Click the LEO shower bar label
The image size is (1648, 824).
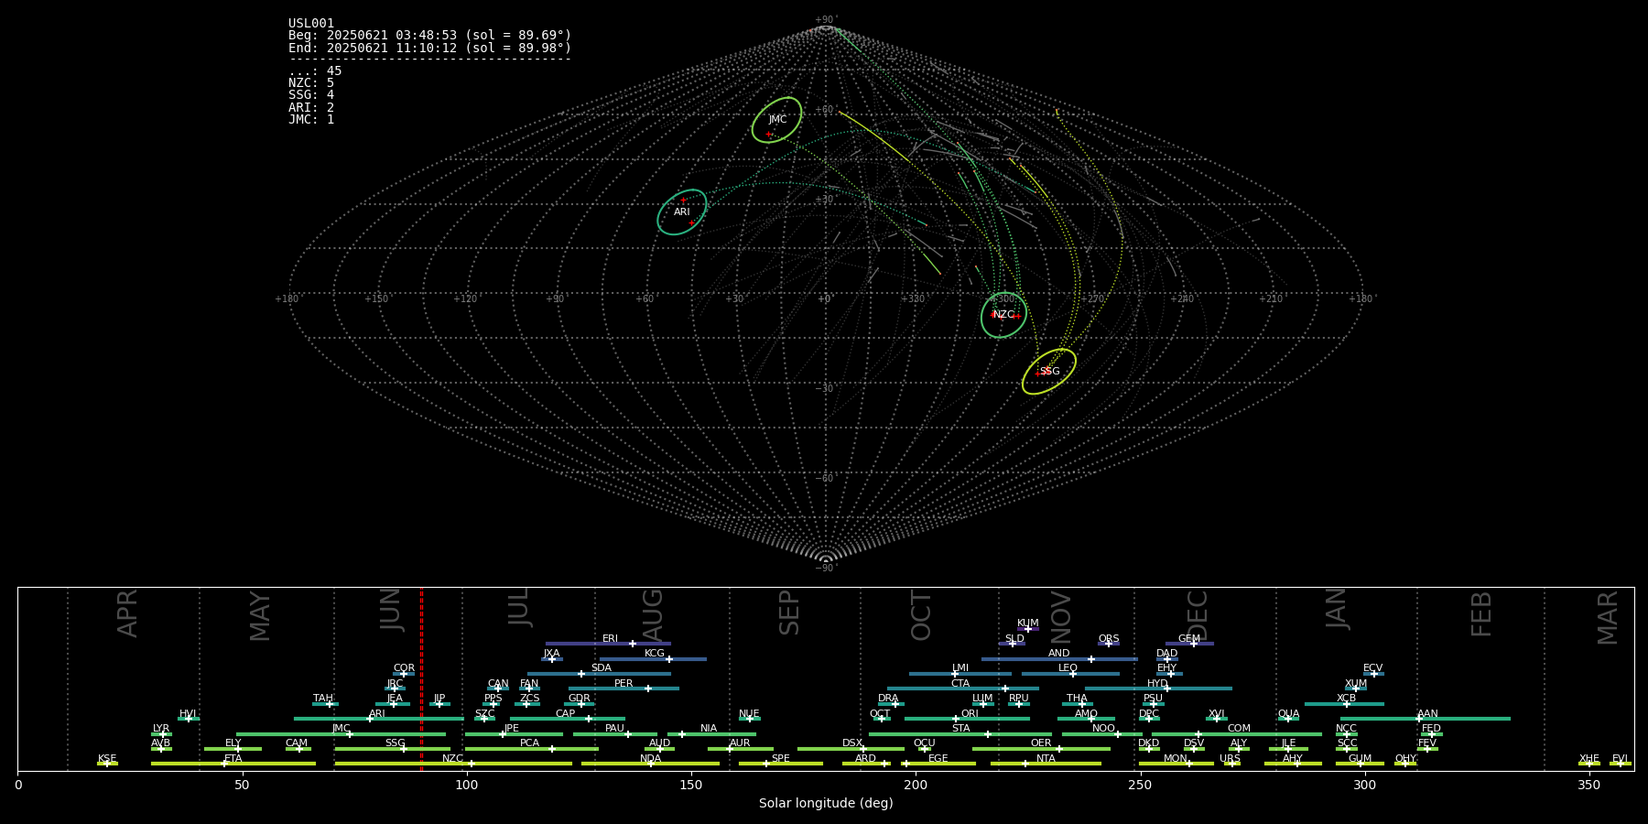(x=1068, y=667)
